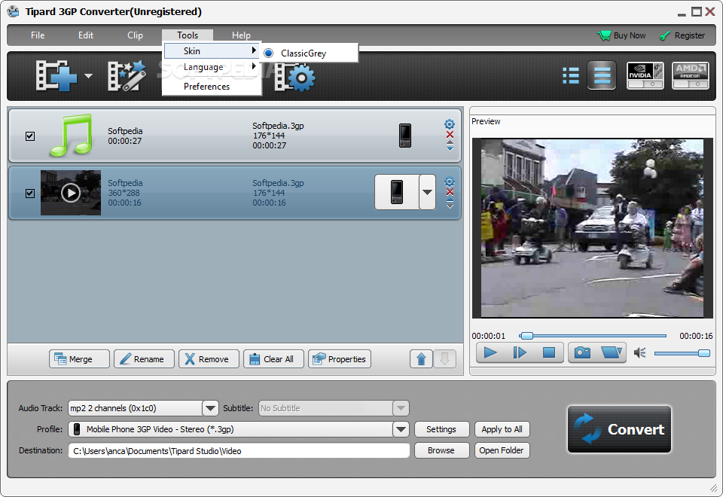Open gear settings for first row
The image size is (723, 497).
(x=450, y=124)
